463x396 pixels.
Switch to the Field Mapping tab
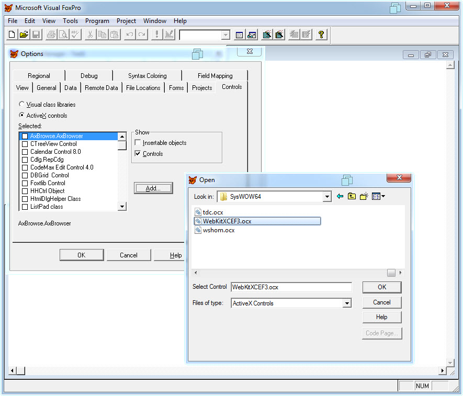coord(215,76)
